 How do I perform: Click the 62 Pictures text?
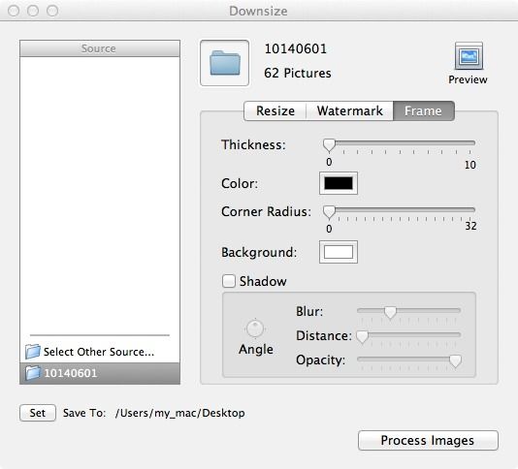click(x=298, y=73)
